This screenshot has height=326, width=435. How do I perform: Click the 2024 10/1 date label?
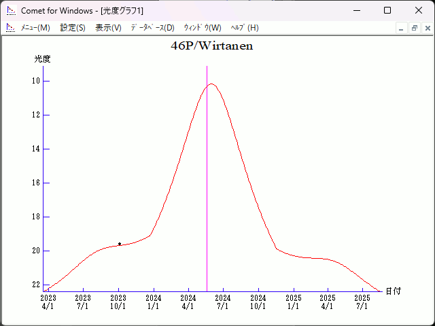(x=258, y=302)
